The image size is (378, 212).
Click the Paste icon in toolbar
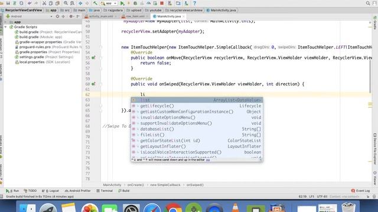point(57,3)
